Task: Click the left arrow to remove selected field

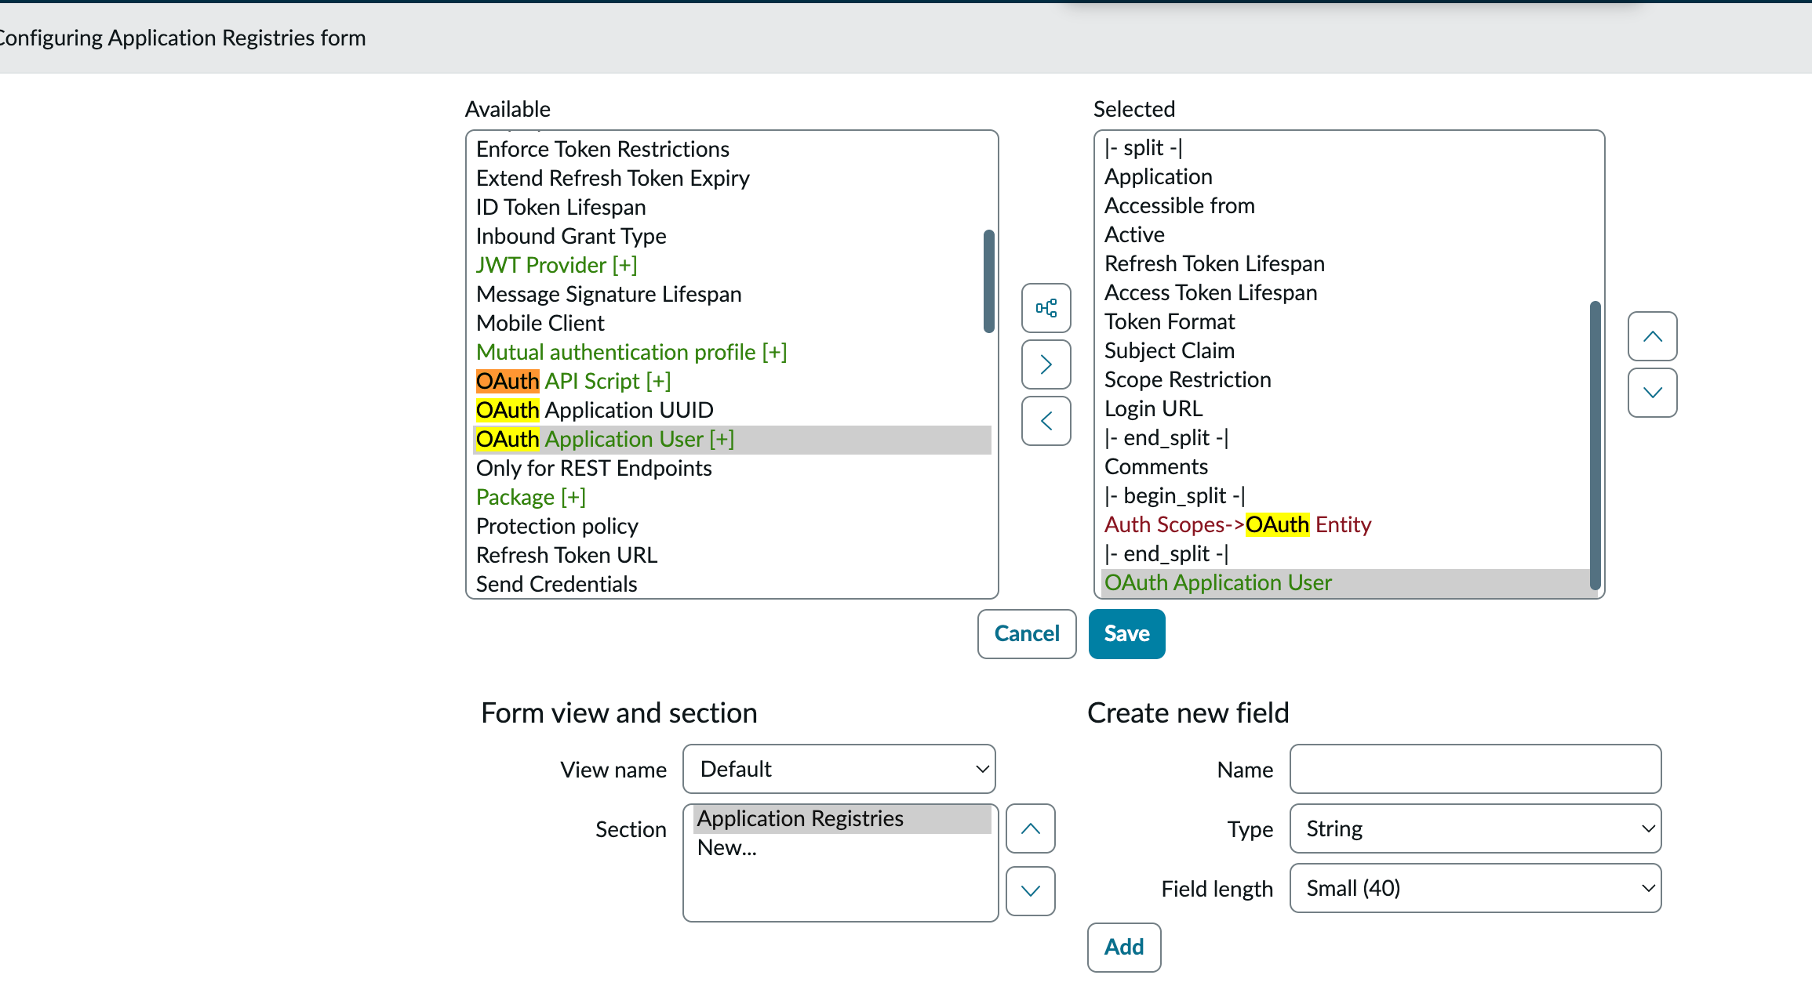Action: pyautogui.click(x=1046, y=421)
